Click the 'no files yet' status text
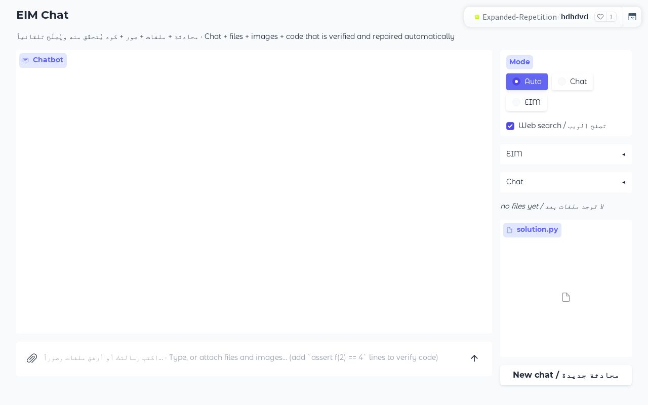This screenshot has height=405, width=648. click(x=552, y=206)
